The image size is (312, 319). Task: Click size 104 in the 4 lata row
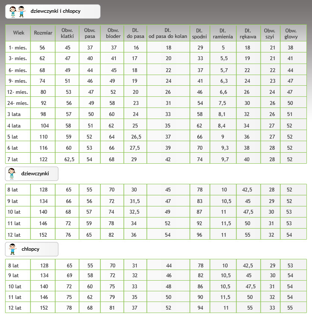[x=45, y=126]
